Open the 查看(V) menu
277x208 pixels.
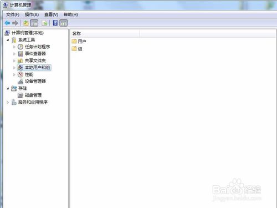point(51,14)
